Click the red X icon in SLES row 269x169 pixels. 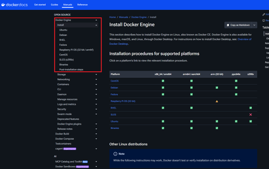tap(250, 115)
